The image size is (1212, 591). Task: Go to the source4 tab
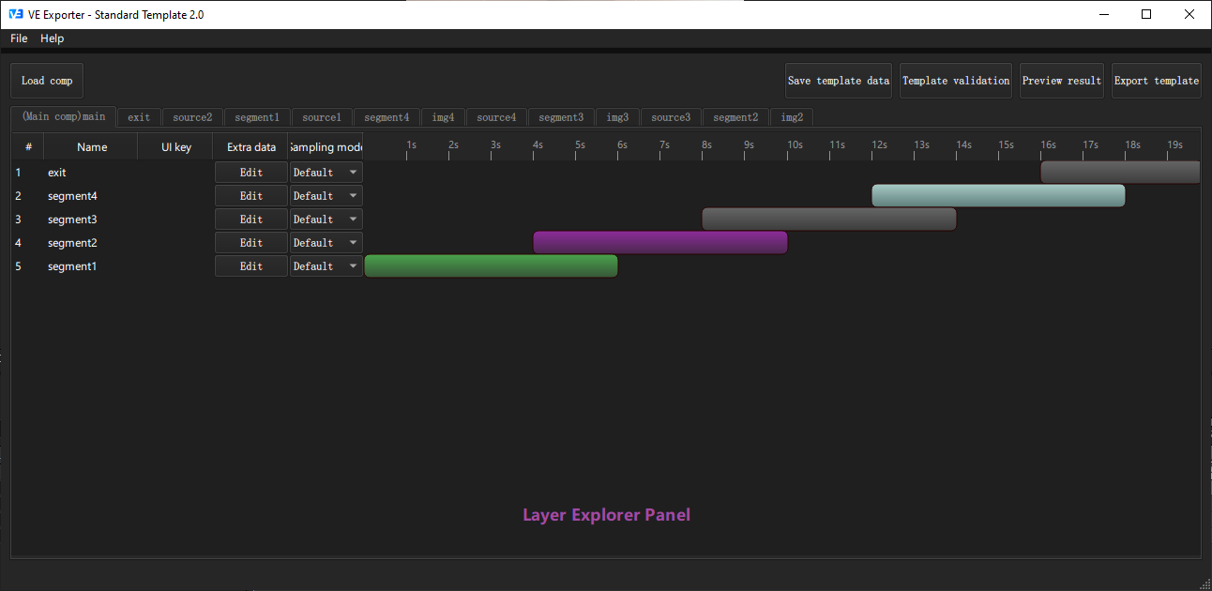point(496,117)
